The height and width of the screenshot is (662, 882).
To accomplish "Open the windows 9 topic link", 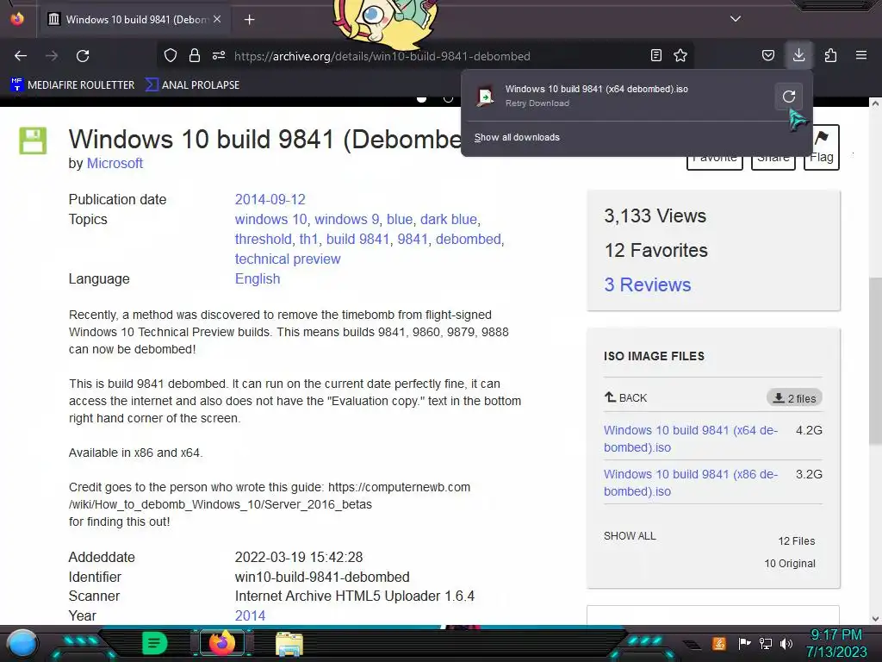I will (x=346, y=219).
